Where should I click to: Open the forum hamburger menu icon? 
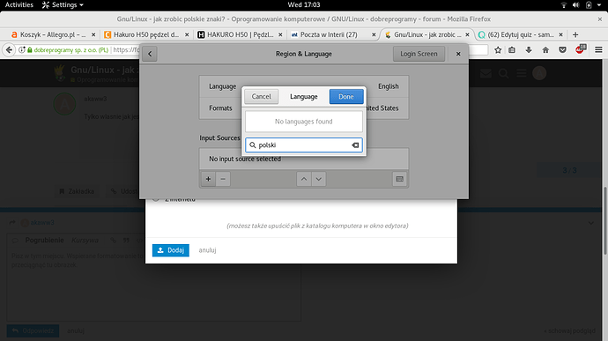[x=522, y=73]
